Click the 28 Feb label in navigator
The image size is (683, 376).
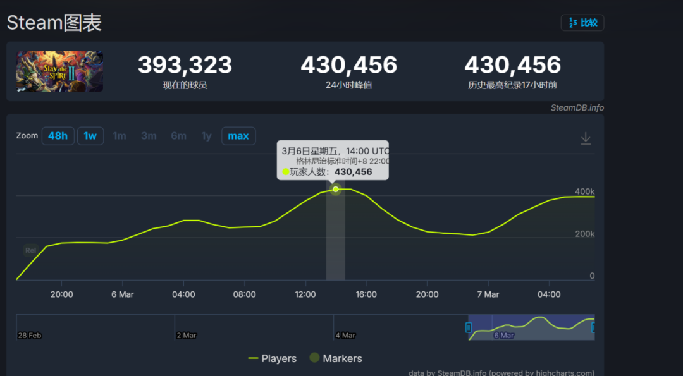[29, 336]
